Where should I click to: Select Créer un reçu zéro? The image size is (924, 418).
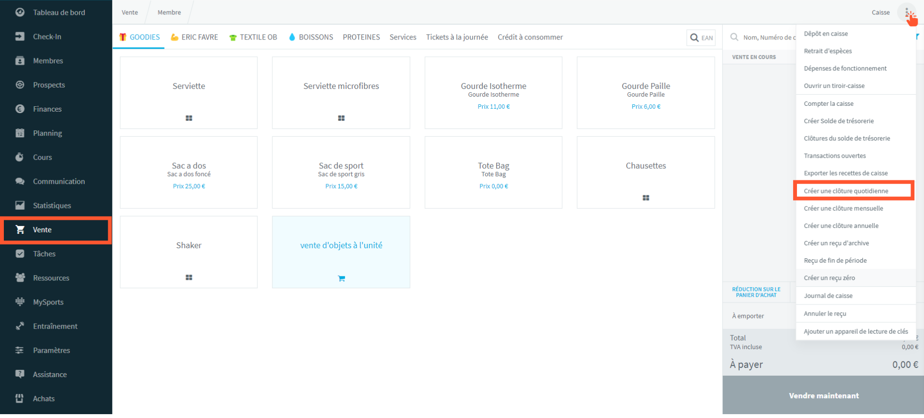[x=856, y=278]
